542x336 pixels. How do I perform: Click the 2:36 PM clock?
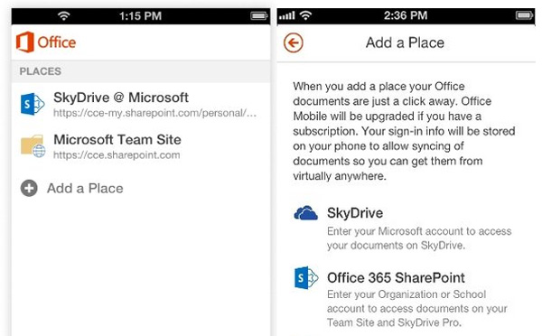(x=406, y=15)
